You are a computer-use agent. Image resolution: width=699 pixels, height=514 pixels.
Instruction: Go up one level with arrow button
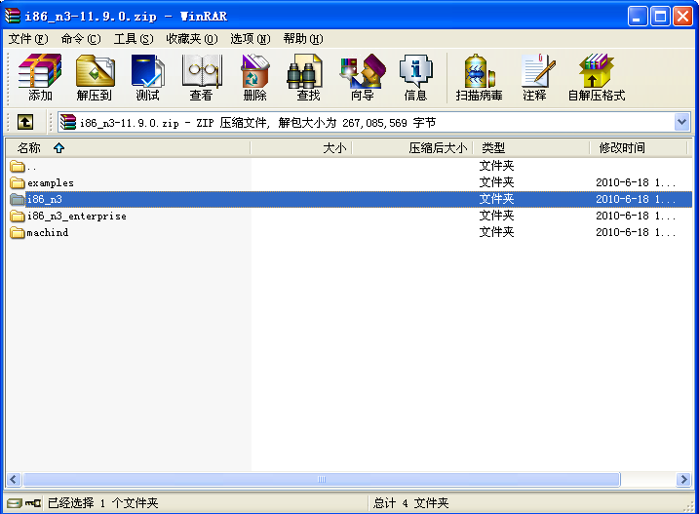point(25,122)
